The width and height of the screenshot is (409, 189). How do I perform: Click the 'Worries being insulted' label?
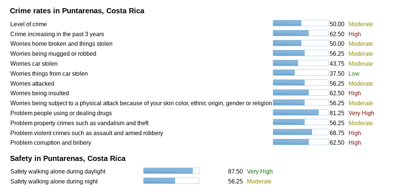click(x=39, y=93)
